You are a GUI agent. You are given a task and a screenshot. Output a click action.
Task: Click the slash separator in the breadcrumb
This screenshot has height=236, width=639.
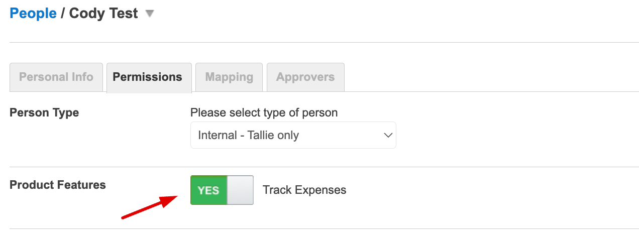[63, 14]
